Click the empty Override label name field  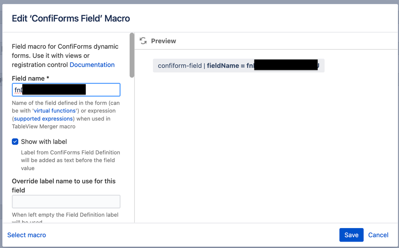66,201
